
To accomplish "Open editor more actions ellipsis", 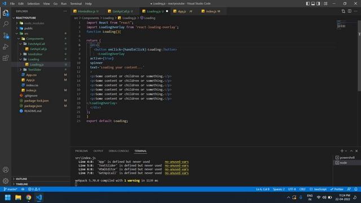I will [x=356, y=11].
